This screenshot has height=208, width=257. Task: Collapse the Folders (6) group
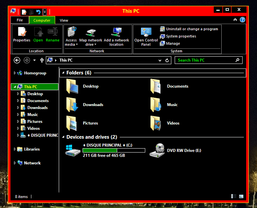click(x=63, y=73)
